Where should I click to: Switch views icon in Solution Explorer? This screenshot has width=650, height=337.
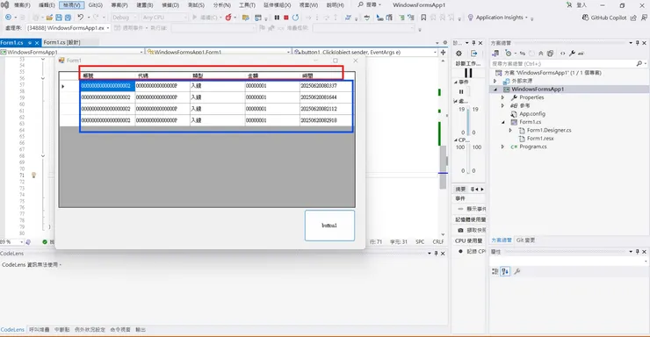[x=495, y=54]
